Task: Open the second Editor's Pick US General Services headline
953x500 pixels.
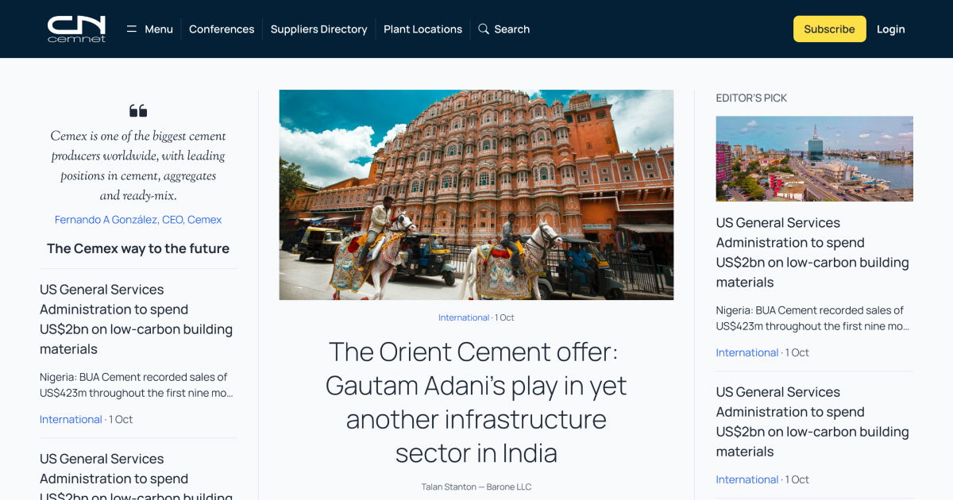Action: (x=812, y=421)
